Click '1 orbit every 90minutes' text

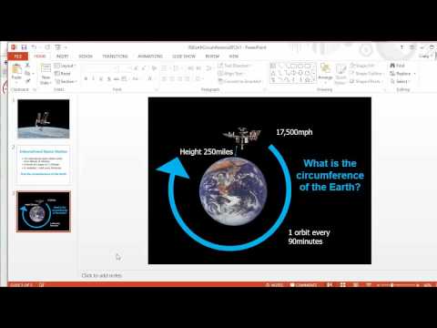pyautogui.click(x=309, y=237)
